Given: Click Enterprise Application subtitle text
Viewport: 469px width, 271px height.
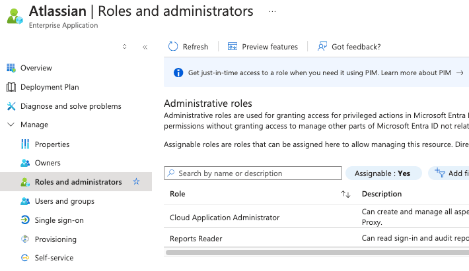Looking at the screenshot, I should click(63, 25).
